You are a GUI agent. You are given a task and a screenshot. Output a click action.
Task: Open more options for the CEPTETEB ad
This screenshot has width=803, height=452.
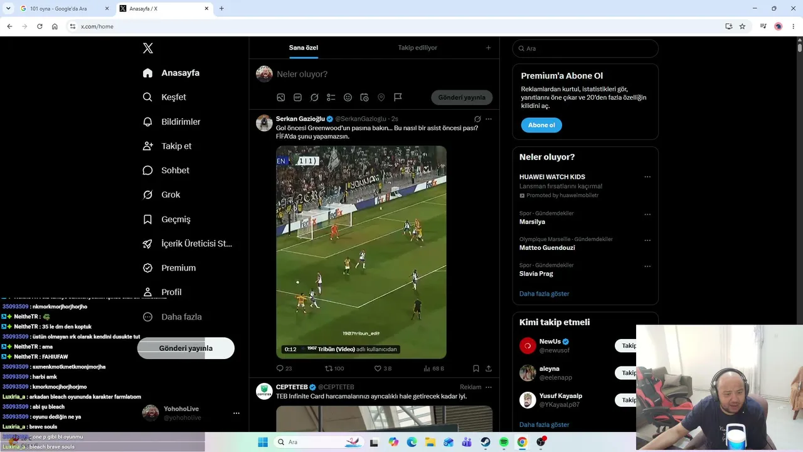tap(489, 387)
